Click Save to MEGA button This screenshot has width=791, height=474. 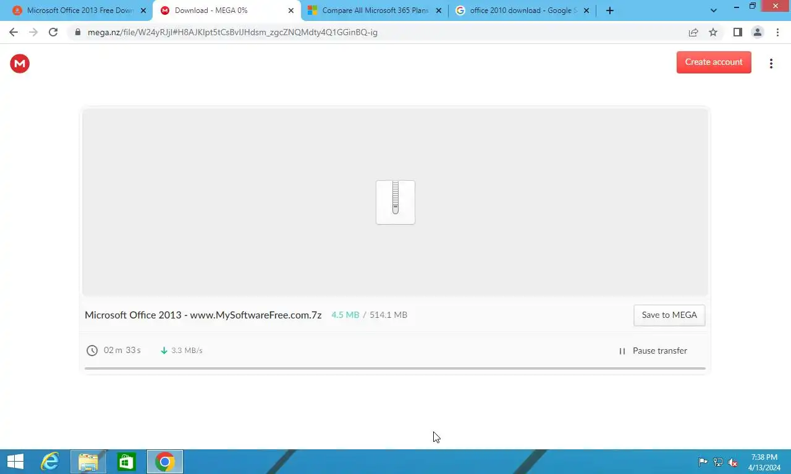point(669,315)
